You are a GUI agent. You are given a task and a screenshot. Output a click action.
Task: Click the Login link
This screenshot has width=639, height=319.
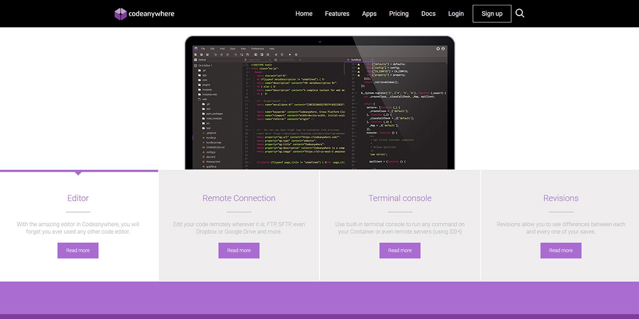point(456,14)
